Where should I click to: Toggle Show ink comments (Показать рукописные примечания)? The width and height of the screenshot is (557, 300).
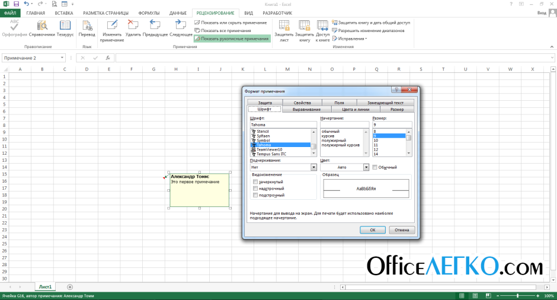[232, 39]
